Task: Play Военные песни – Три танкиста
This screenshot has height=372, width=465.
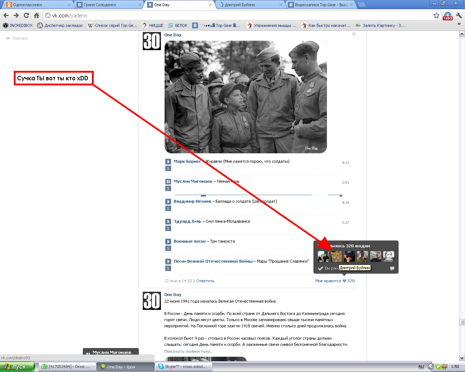Action: 168,242
